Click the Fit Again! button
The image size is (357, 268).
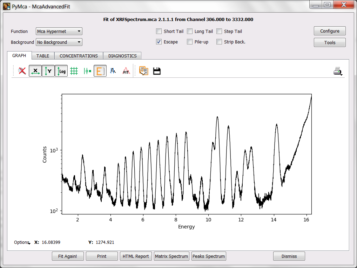[x=67, y=256]
